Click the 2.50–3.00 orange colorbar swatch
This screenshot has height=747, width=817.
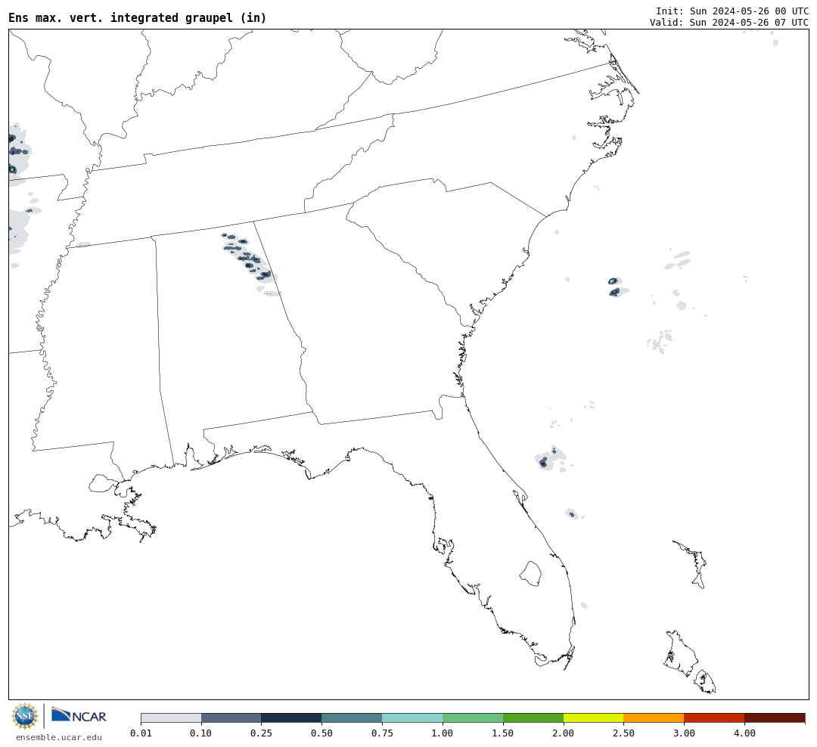pos(654,718)
